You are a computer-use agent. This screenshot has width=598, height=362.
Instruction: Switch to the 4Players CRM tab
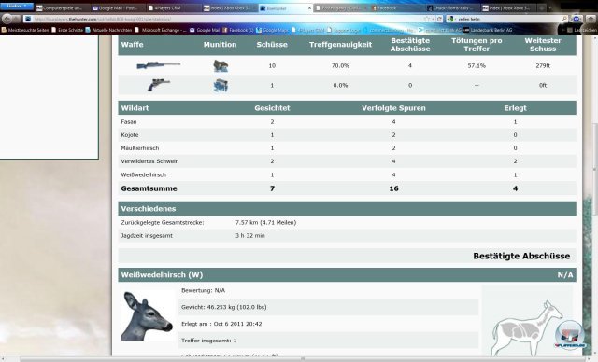(174, 8)
